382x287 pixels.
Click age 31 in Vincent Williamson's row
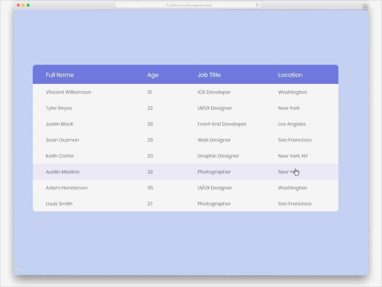click(149, 92)
